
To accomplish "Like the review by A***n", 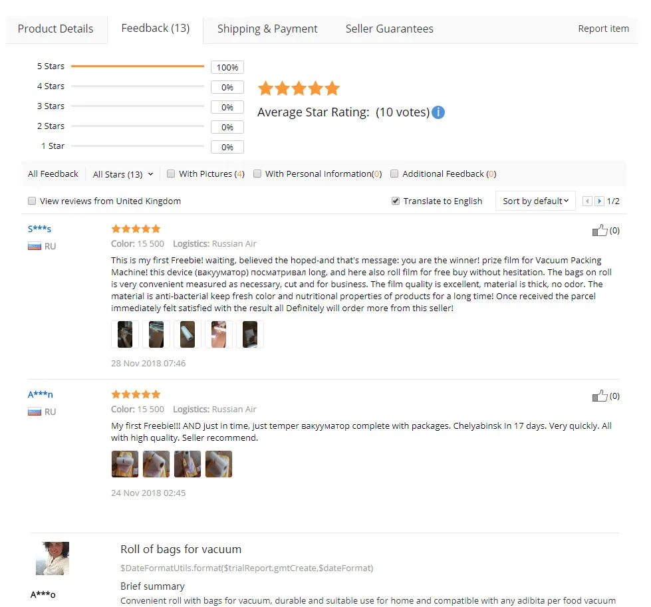I will click(600, 396).
